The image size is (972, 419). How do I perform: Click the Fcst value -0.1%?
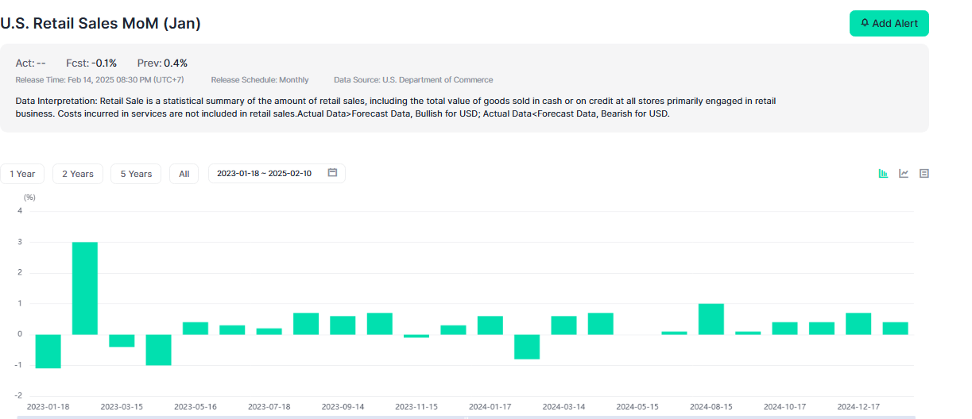click(x=103, y=63)
